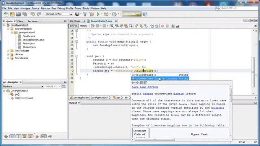Screen dimensions: 260x146
Task: Follow the Locale link in method signature
Action: (179, 94)
